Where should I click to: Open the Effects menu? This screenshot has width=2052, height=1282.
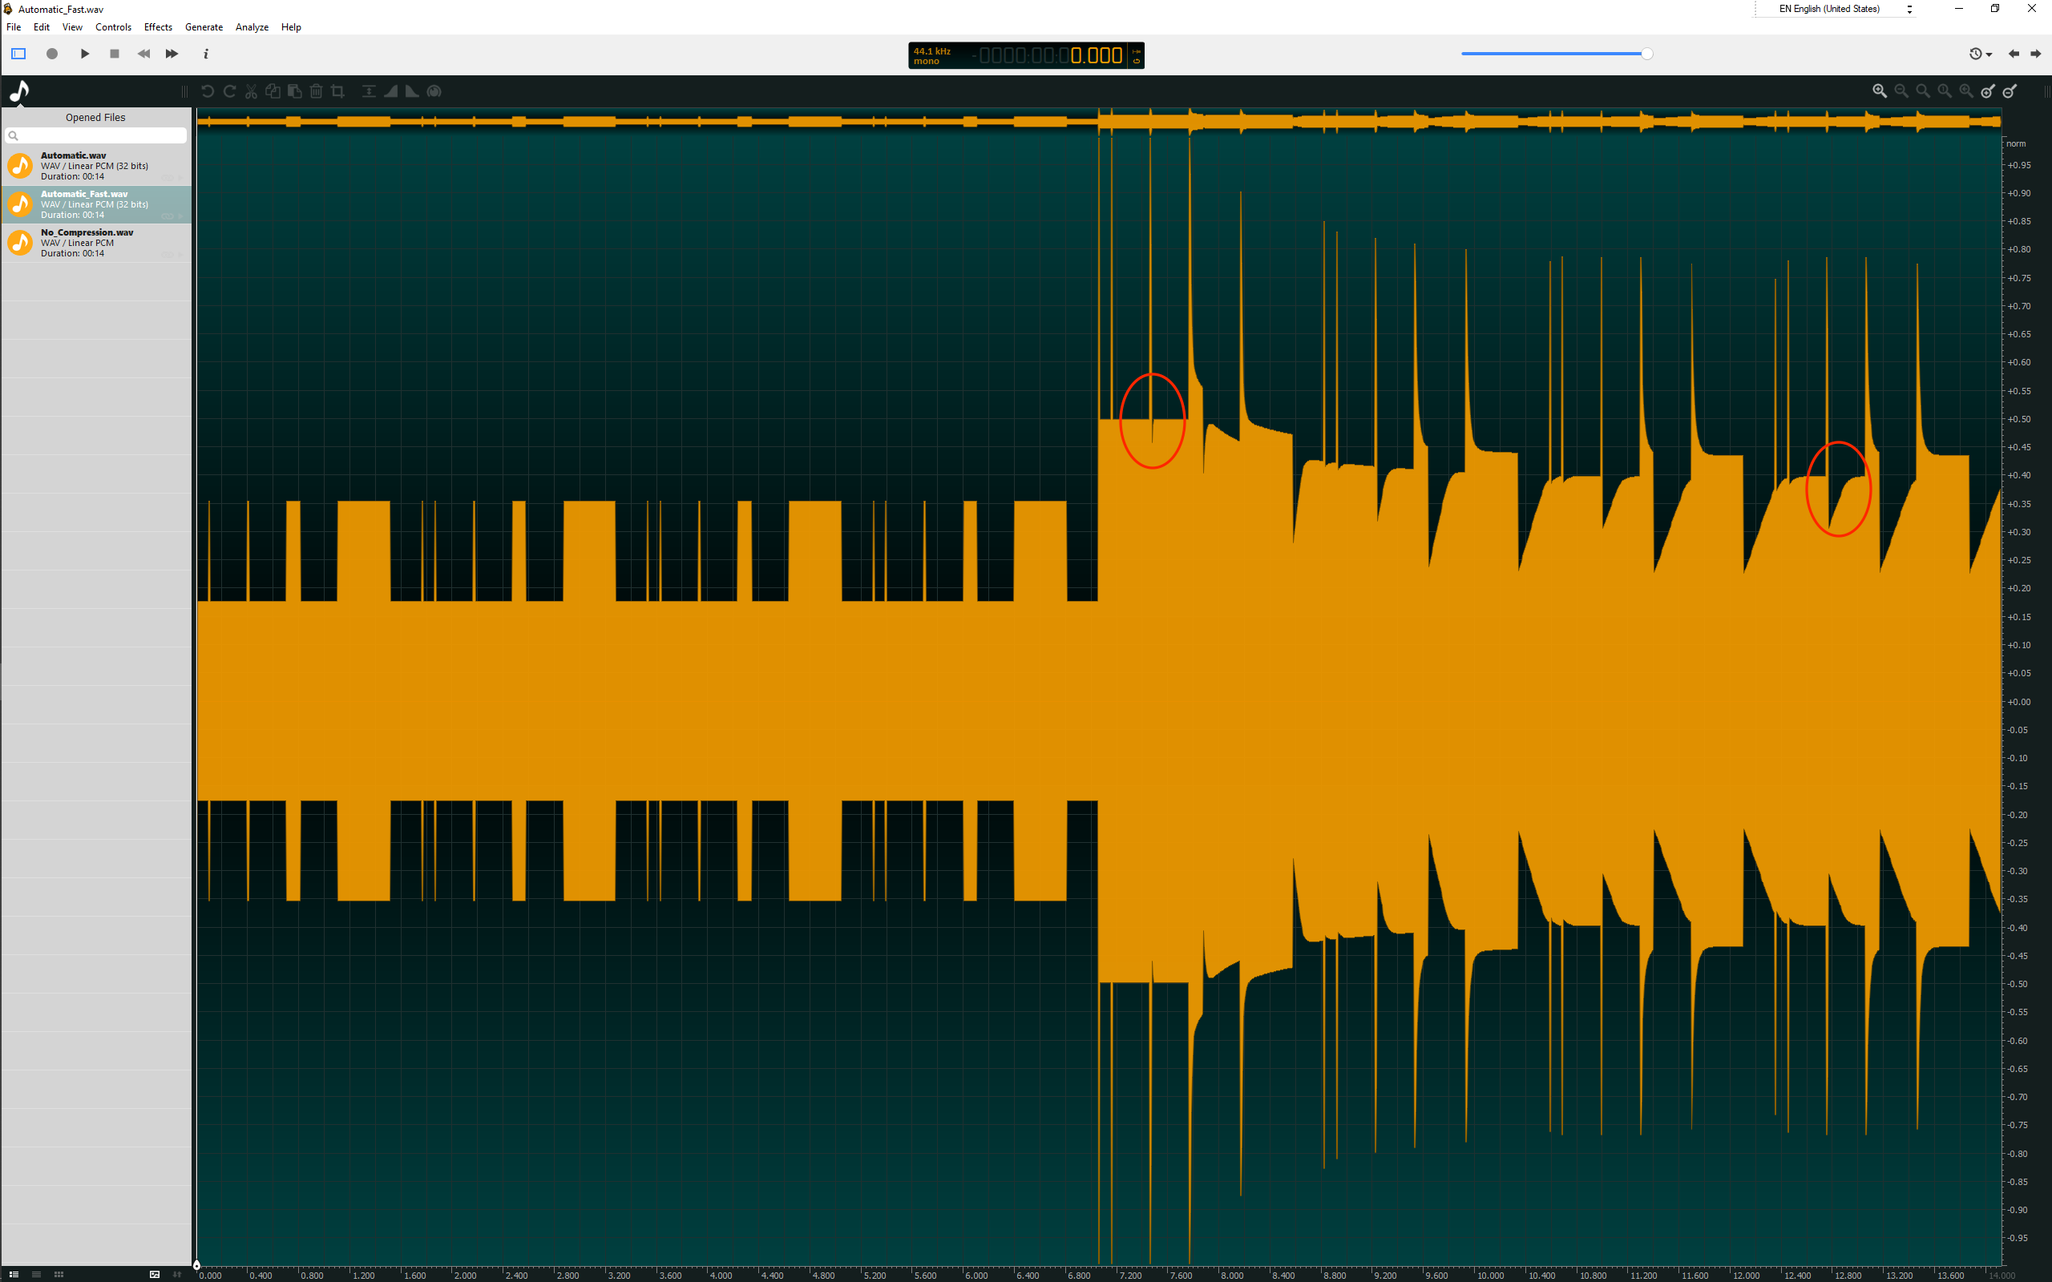pyautogui.click(x=158, y=27)
